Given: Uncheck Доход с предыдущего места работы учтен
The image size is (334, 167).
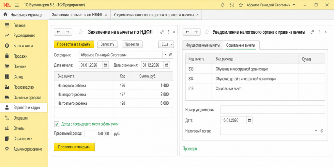Looking at the screenshot, I should tap(57, 124).
